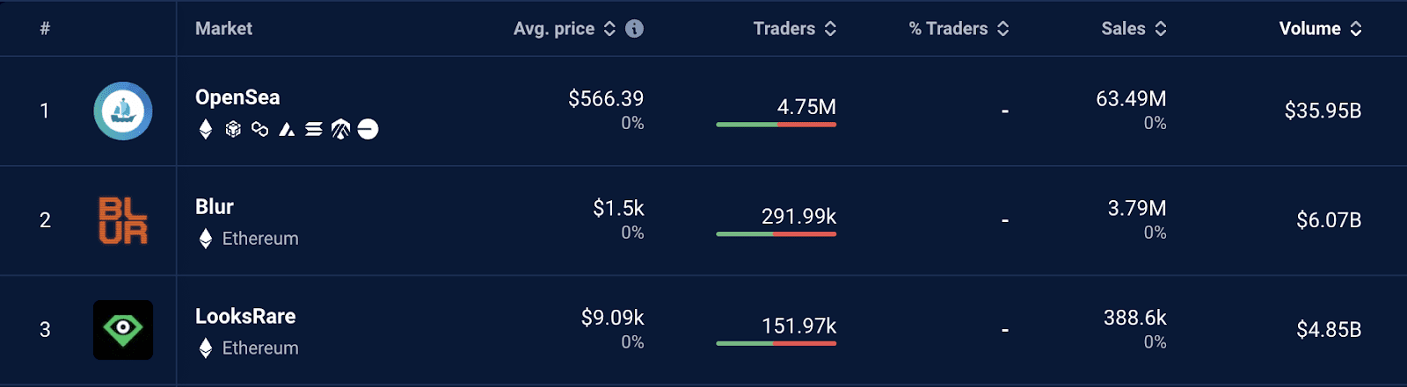Sort by the Volume column header
Image resolution: width=1407 pixels, height=387 pixels.
(1321, 29)
